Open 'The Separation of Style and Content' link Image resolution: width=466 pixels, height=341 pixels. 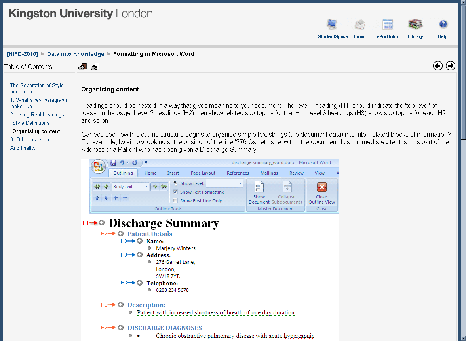tap(37, 89)
